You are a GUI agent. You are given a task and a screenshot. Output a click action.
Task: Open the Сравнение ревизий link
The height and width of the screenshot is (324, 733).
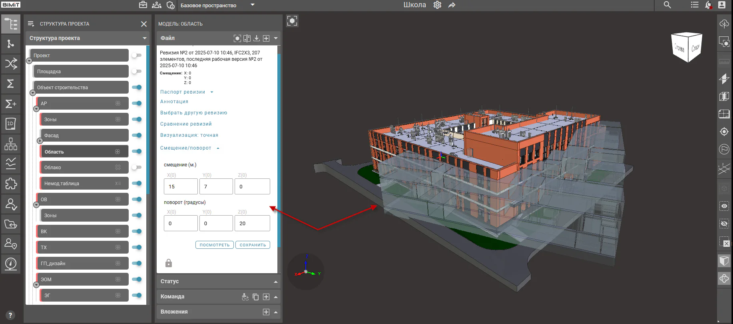[x=186, y=124]
